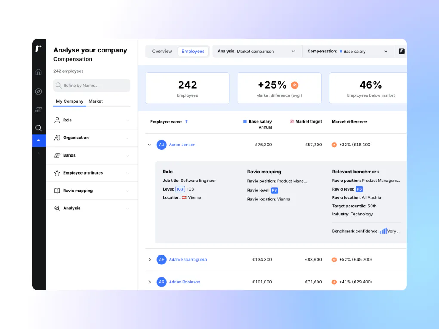
Task: Open the Ravio icon button near Compensation dropdown
Action: click(401, 51)
